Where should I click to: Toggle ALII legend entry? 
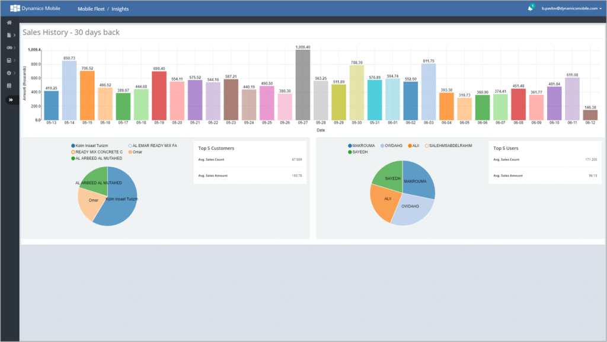413,146
